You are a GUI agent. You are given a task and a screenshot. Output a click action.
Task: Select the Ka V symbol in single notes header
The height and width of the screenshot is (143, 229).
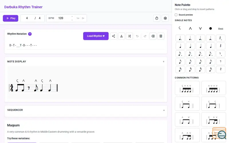point(200,28)
